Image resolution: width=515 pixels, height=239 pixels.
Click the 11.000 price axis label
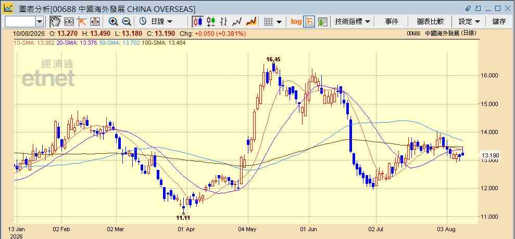point(489,217)
